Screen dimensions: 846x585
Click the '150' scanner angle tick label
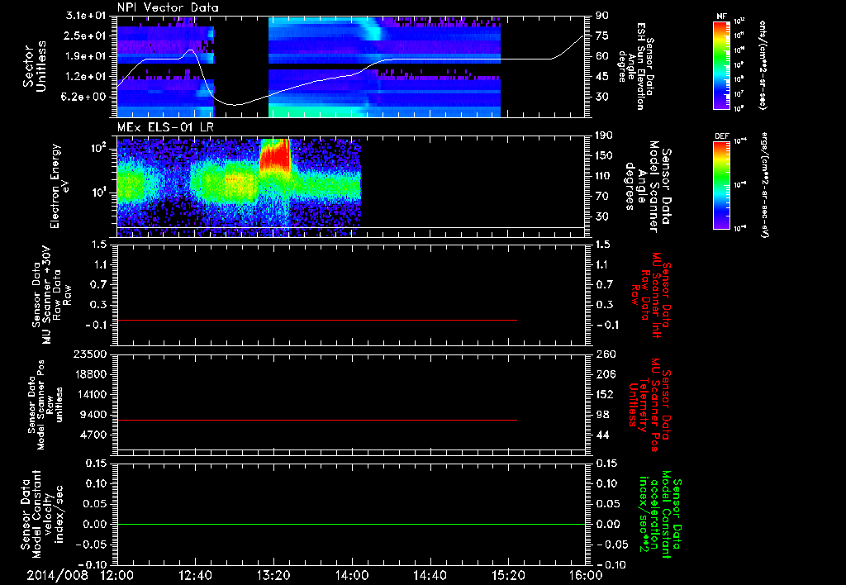pyautogui.click(x=604, y=155)
